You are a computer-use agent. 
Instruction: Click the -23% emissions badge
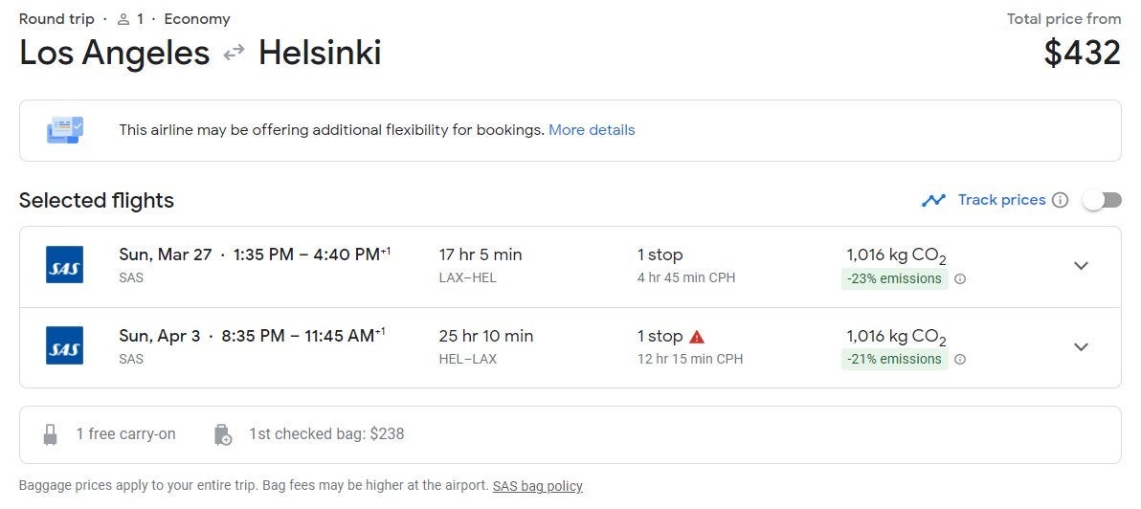pyautogui.click(x=894, y=279)
